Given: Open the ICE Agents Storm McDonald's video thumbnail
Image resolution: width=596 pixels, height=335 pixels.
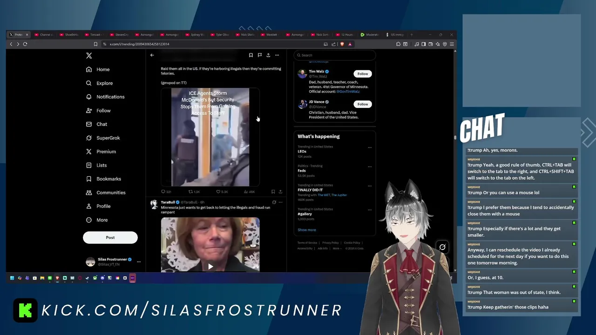Looking at the screenshot, I should pos(210,137).
